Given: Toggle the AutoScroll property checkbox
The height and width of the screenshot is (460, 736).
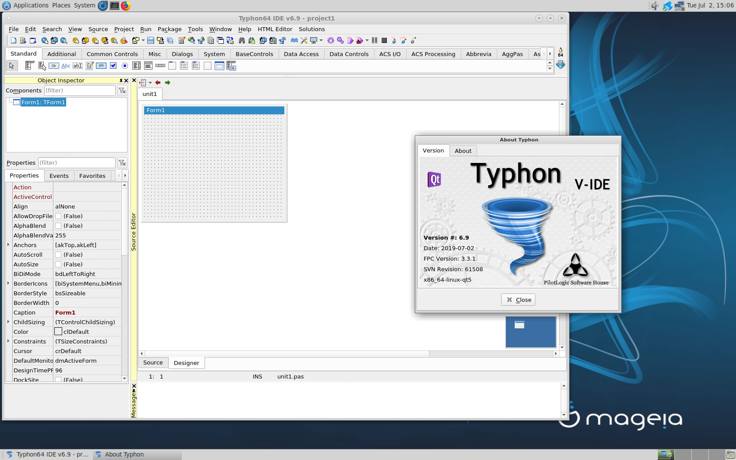Looking at the screenshot, I should 58,255.
